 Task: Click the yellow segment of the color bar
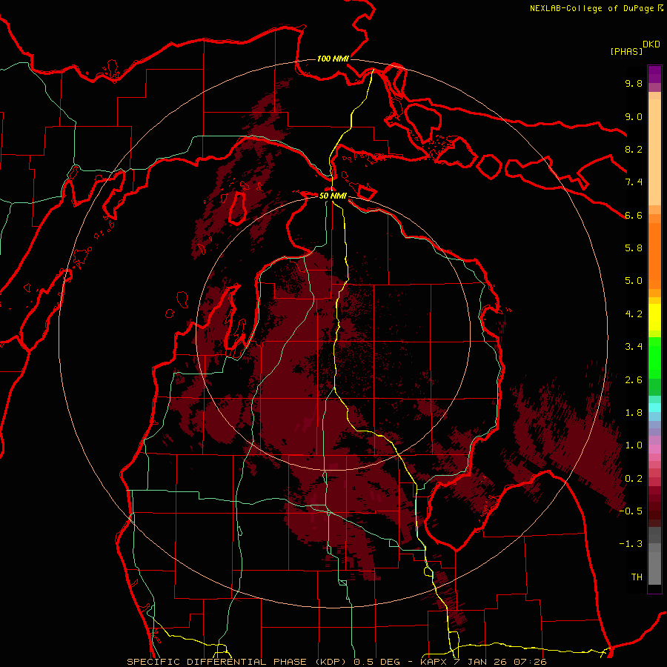point(654,317)
